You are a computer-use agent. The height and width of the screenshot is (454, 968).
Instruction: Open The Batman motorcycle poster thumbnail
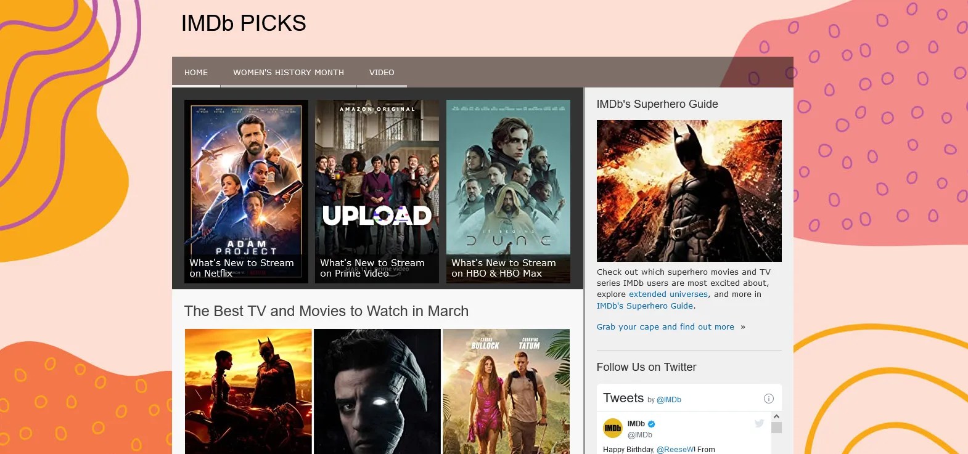point(248,392)
